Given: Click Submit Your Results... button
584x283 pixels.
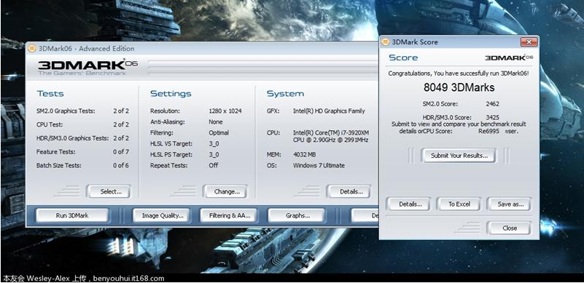Looking at the screenshot, I should tap(459, 156).
